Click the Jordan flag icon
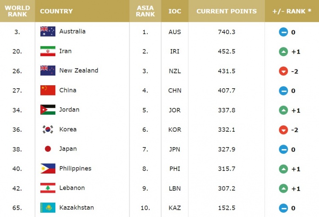 tap(48, 110)
